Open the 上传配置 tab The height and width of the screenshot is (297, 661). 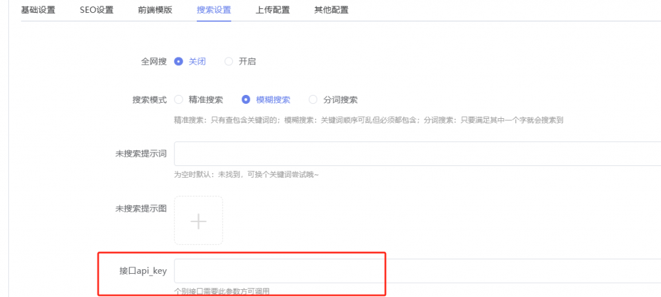(x=272, y=10)
